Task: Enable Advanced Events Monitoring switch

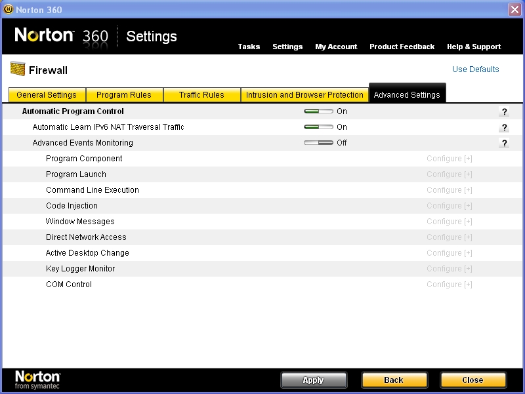Action: [x=318, y=143]
